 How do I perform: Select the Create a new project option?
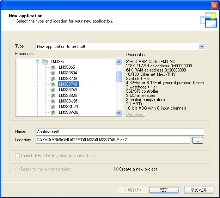pos(116,169)
